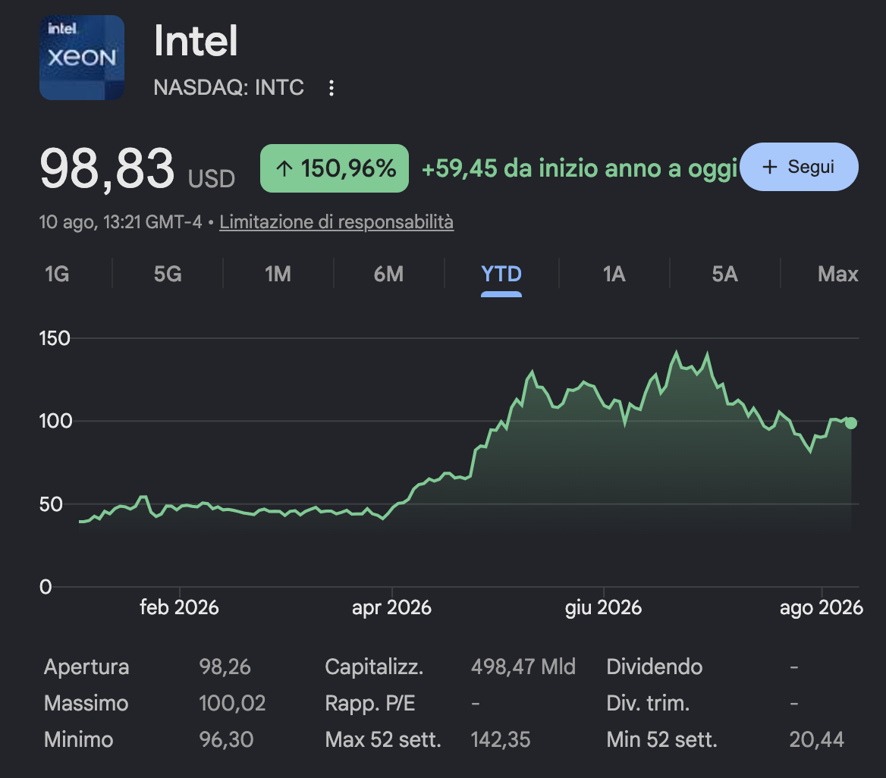Click the Rapp. P/E label
Viewport: 886px width, 778px height.
coord(370,704)
